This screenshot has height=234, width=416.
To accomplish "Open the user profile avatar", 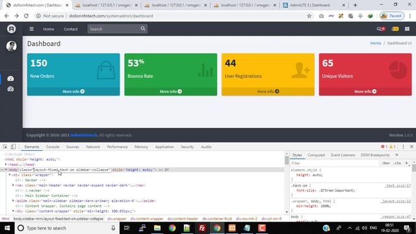I will [x=12, y=46].
